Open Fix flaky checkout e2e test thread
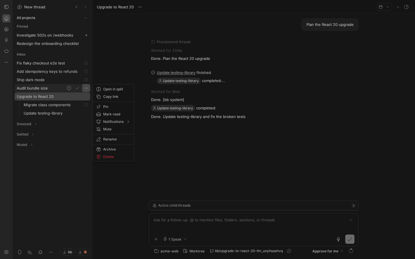The width and height of the screenshot is (415, 259). point(52,63)
